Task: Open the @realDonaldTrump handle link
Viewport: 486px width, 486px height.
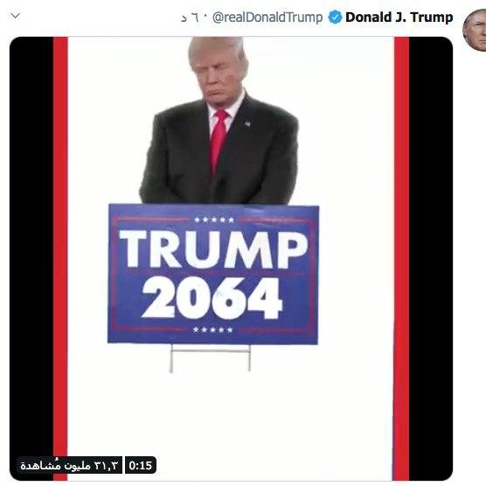Action: click(267, 18)
